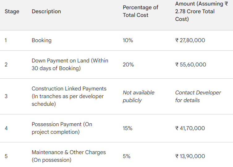The width and height of the screenshot is (233, 167).
Task: Click the Booking description cell
Action: [42, 40]
